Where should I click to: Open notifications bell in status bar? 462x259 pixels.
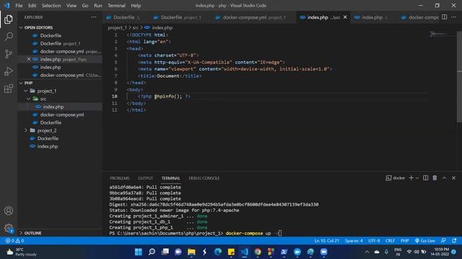point(454,241)
